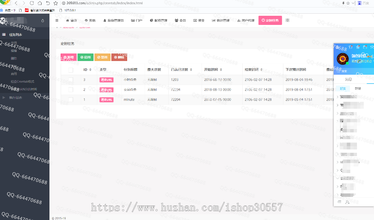
Task: Click the task title 'minute'
Action: [129, 100]
